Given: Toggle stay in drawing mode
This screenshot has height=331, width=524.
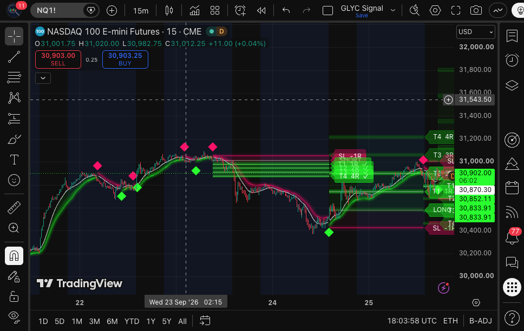Looking at the screenshot, I should coord(14,276).
